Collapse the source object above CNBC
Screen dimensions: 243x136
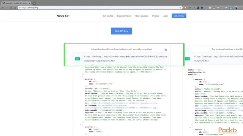click(84, 127)
